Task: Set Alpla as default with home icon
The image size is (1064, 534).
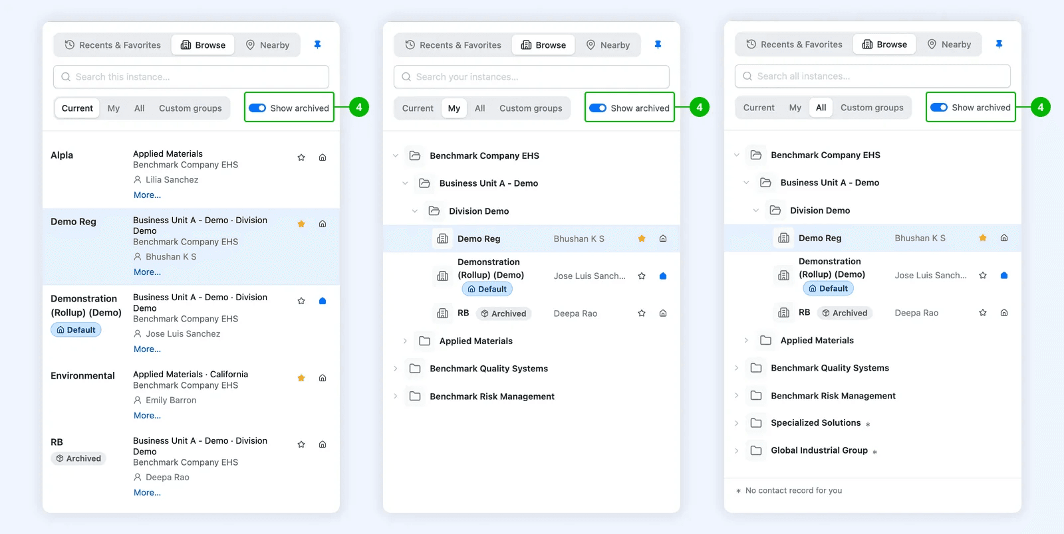Action: [x=323, y=157]
